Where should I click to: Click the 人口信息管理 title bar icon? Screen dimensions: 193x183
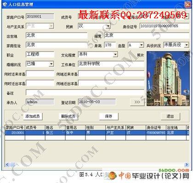click(5, 4)
